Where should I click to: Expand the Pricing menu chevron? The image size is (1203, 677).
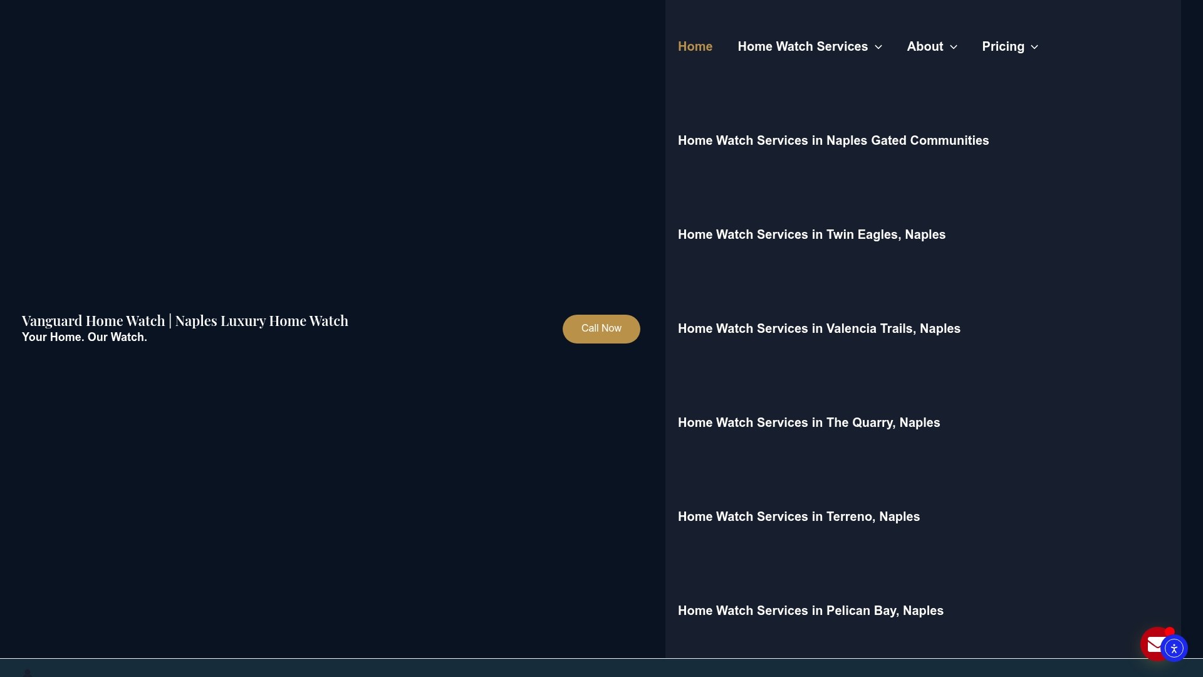1034,47
